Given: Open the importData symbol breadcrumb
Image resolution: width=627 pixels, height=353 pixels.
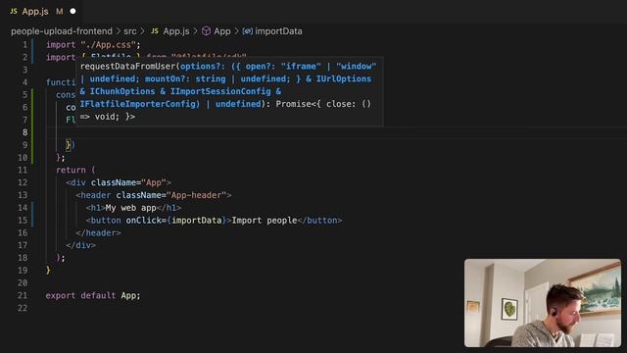Looking at the screenshot, I should coord(278,31).
